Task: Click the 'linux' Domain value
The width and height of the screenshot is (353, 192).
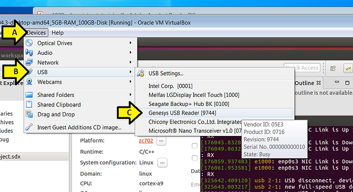Action: point(145,173)
